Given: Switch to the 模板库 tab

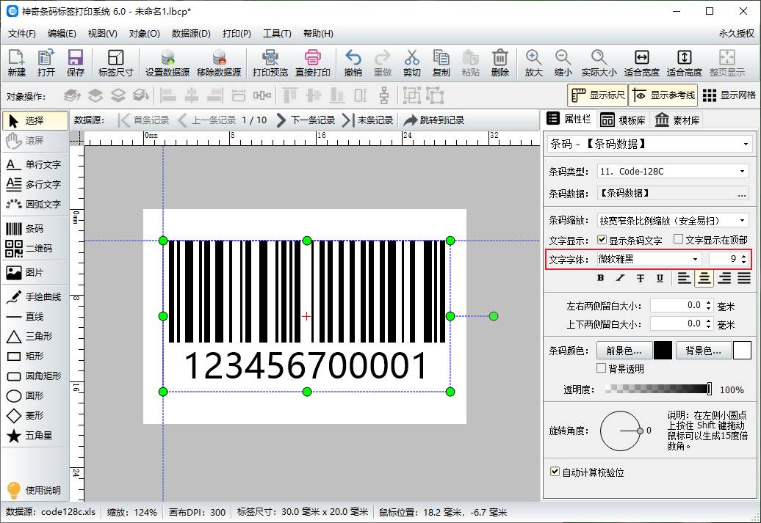Looking at the screenshot, I should click(623, 120).
